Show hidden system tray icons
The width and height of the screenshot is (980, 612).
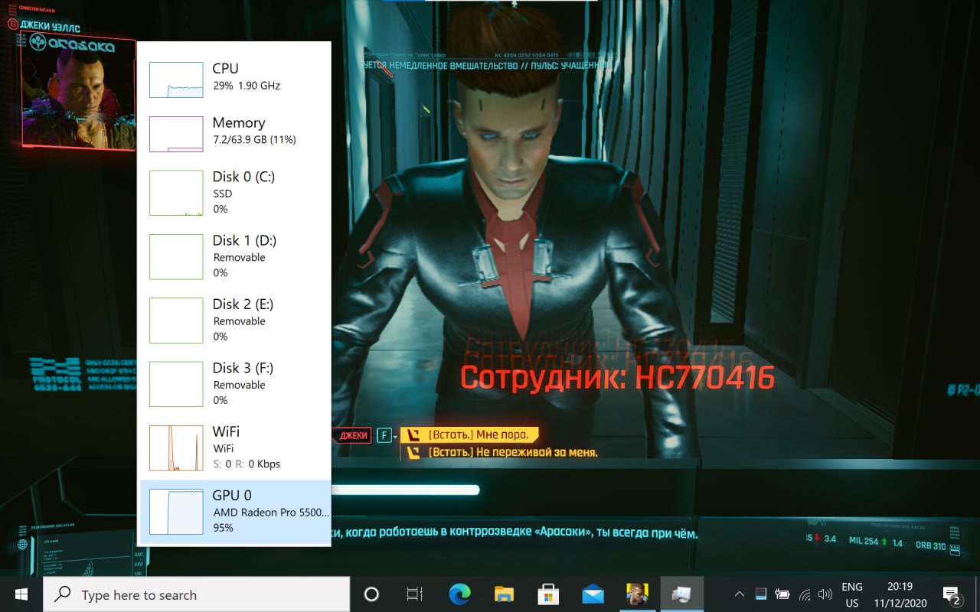[x=739, y=594]
